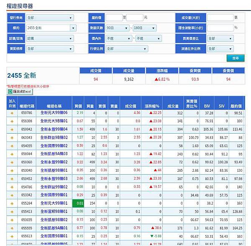Open warrant link 全新元大9B購01

(54, 121)
